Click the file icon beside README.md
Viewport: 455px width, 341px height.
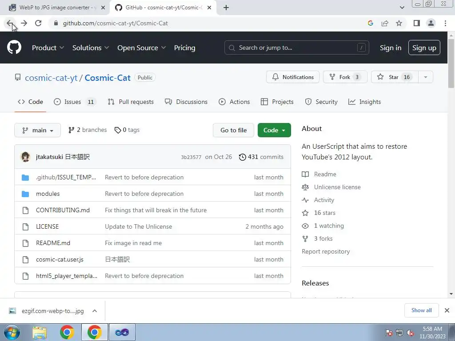click(x=25, y=243)
